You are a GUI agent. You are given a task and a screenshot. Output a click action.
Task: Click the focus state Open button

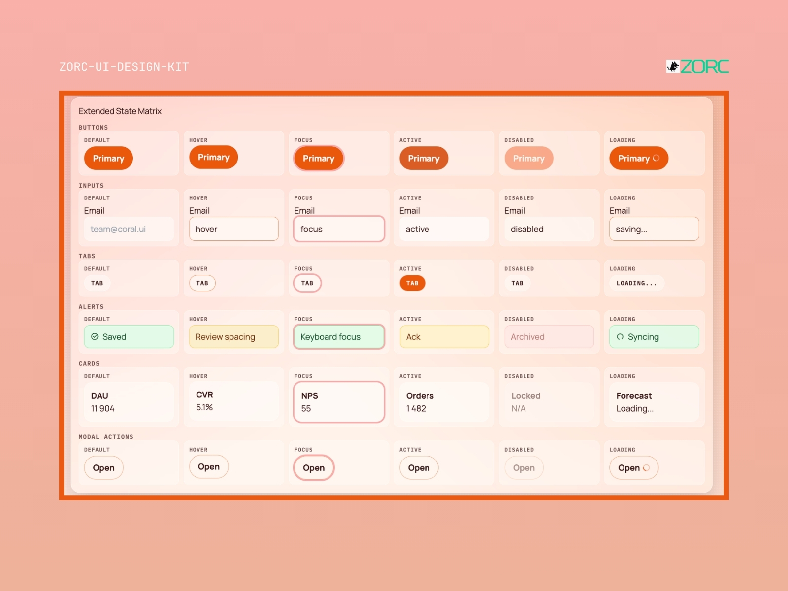click(314, 468)
